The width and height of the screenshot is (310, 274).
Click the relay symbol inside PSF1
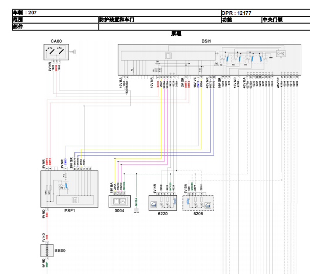tap(64, 186)
